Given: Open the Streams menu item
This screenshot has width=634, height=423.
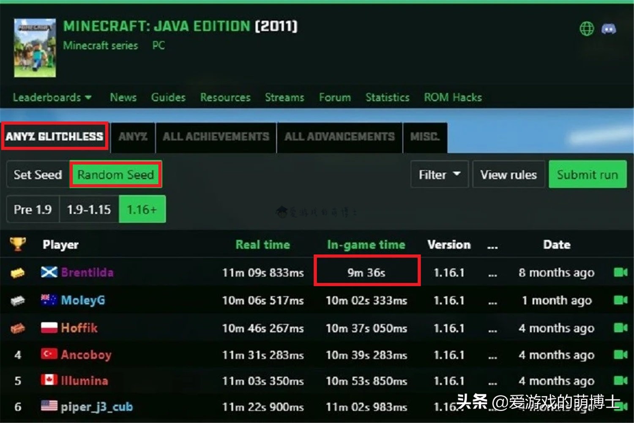Looking at the screenshot, I should coord(284,98).
